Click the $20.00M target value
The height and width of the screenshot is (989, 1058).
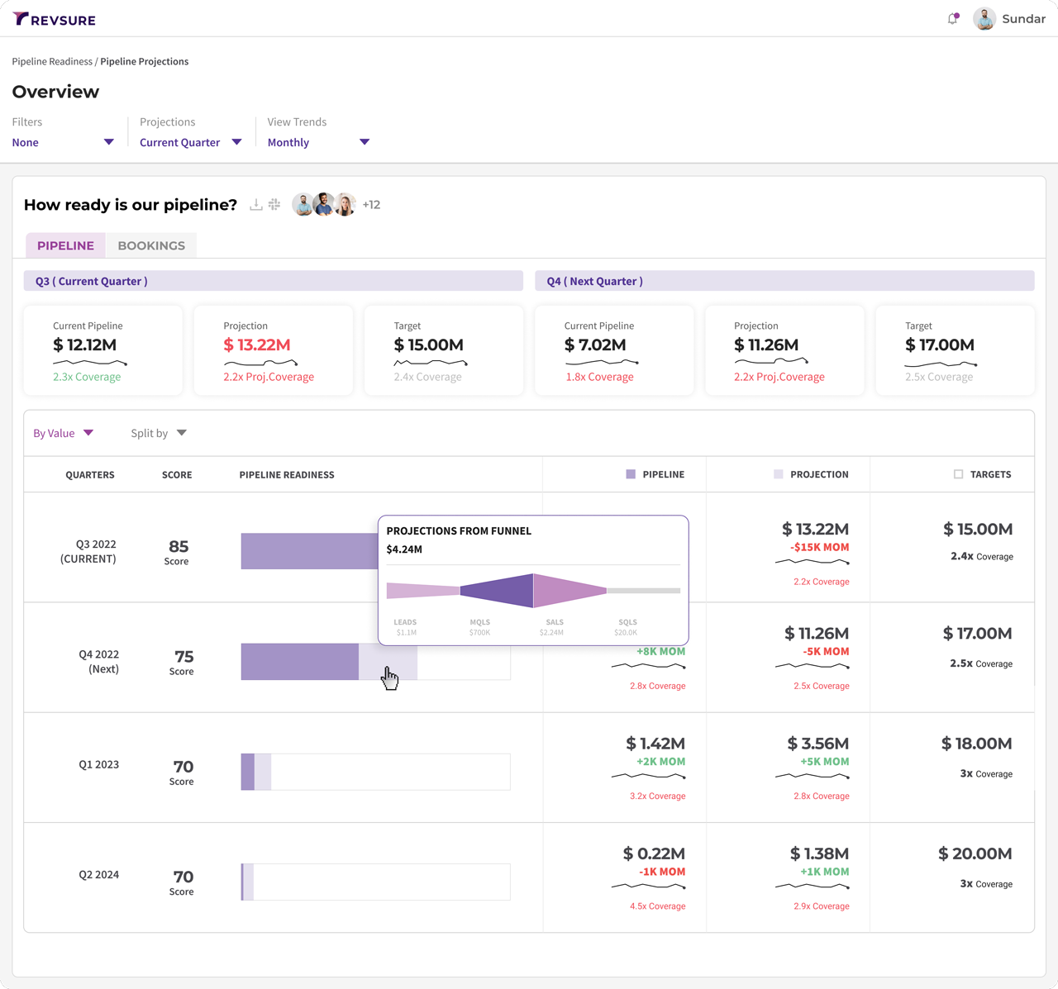click(975, 853)
